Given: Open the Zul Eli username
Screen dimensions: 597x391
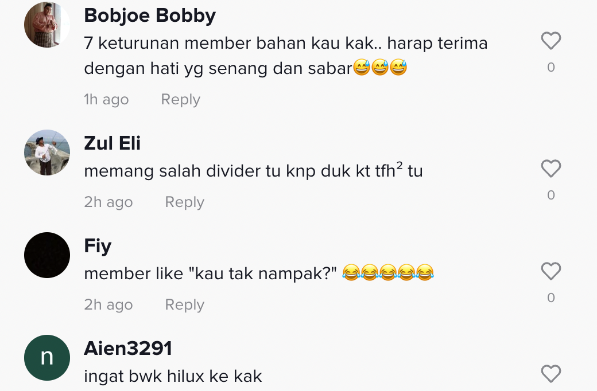Looking at the screenshot, I should pos(113,143).
